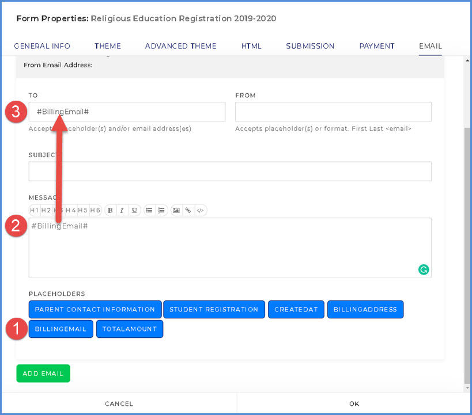Insert an image into the message
This screenshot has width=472, height=415.
click(x=176, y=211)
